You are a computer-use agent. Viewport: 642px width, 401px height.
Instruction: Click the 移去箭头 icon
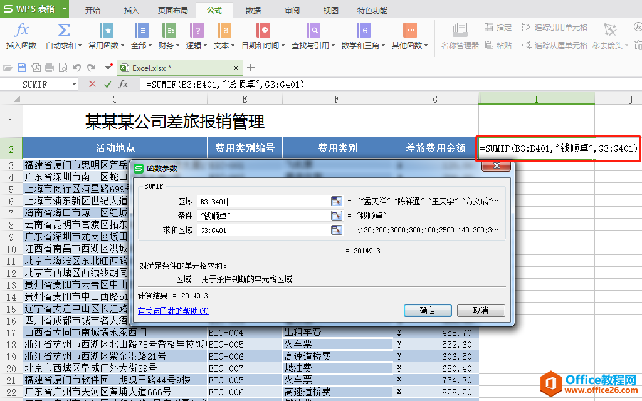(609, 30)
